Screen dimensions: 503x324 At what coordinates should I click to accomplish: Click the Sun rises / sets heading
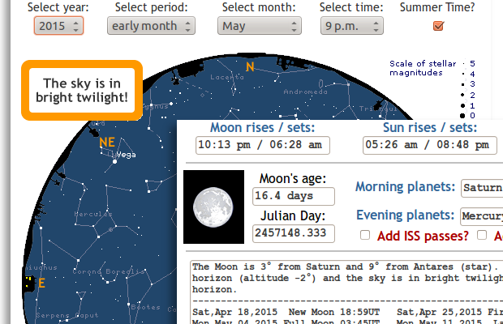pyautogui.click(x=430, y=127)
